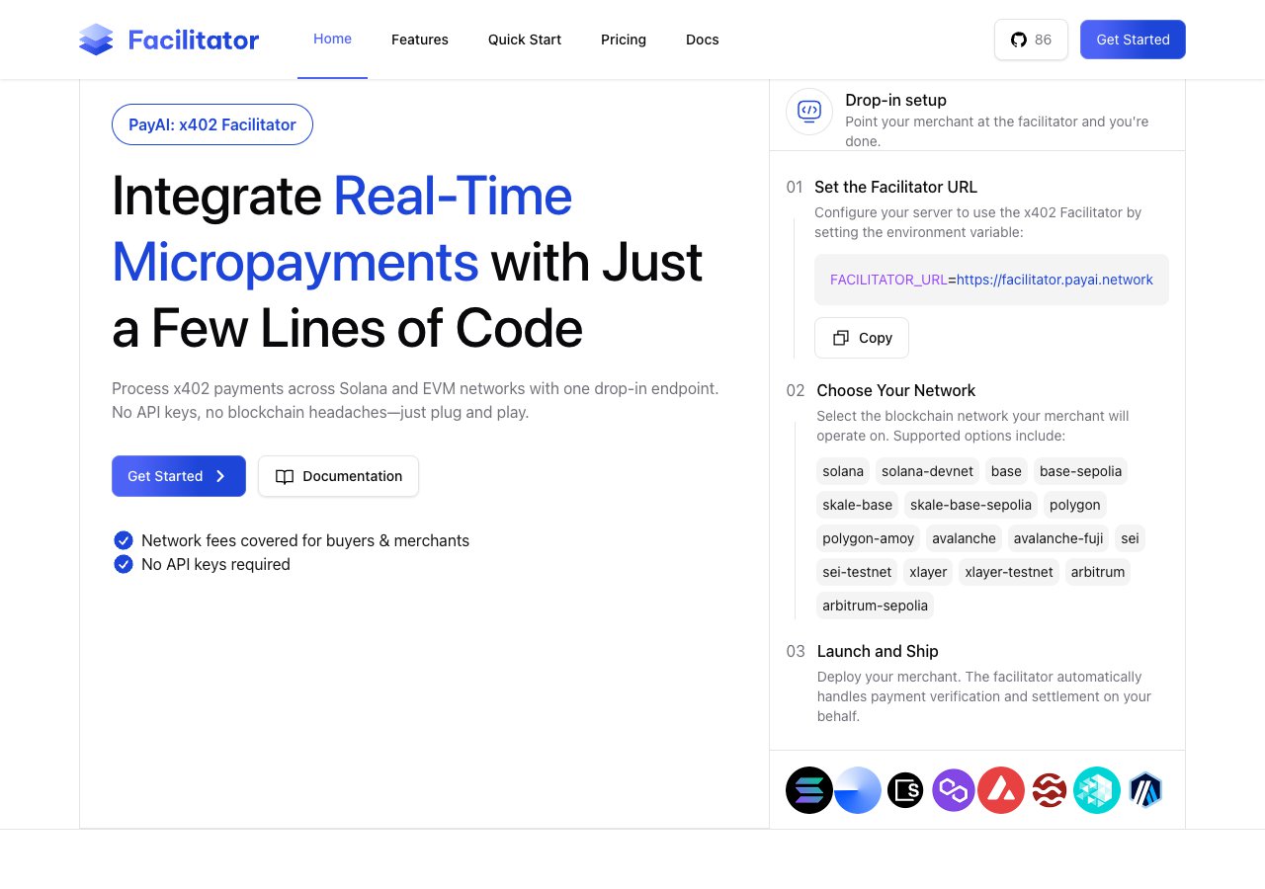Select the polygon-amoy chip
The width and height of the screenshot is (1265, 889).
869,538
